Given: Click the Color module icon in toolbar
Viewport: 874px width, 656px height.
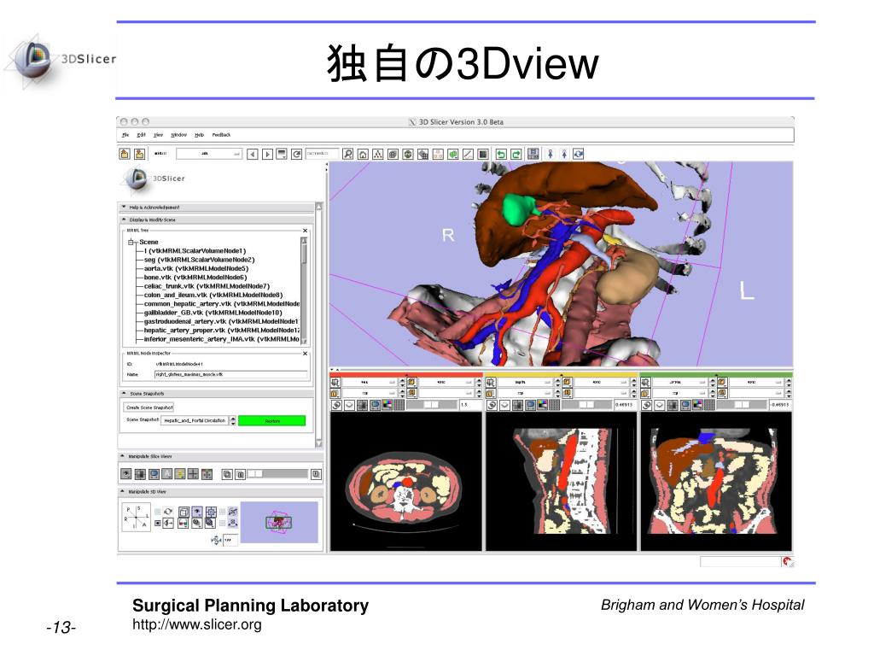Looking at the screenshot, I should point(483,154).
